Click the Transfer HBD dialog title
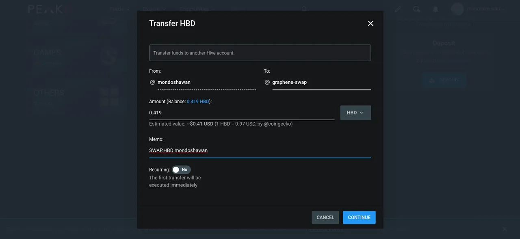520x239 pixels. click(x=172, y=24)
